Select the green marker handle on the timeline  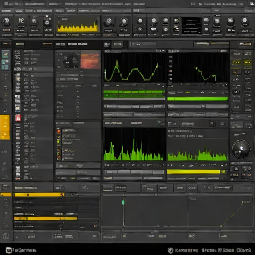click(123, 202)
